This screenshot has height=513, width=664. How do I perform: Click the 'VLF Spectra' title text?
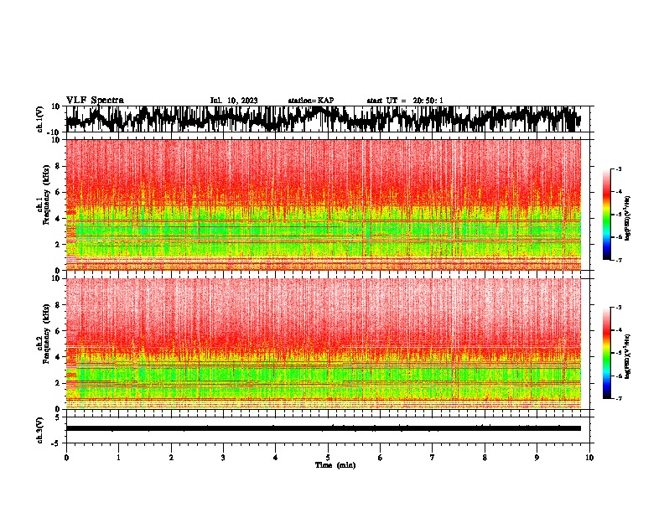click(95, 101)
